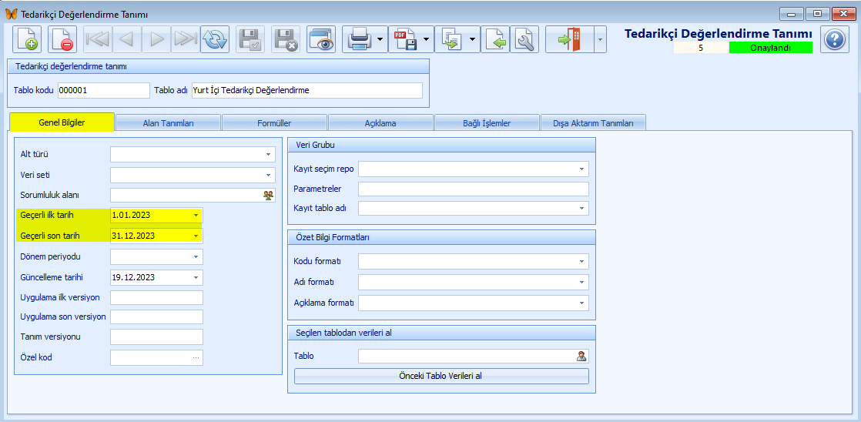
Task: Switch to the Alan Tanımları tab
Action: coord(168,123)
